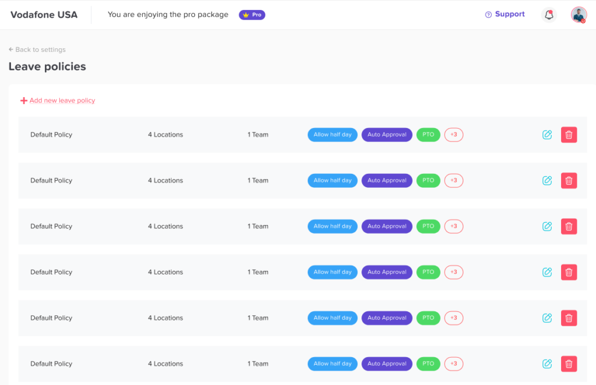Click edit icon on sixth policy row
This screenshot has height=385, width=596.
547,364
